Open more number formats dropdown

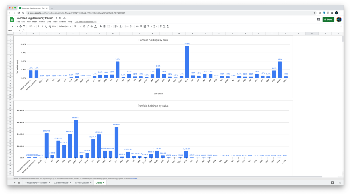[54, 26]
